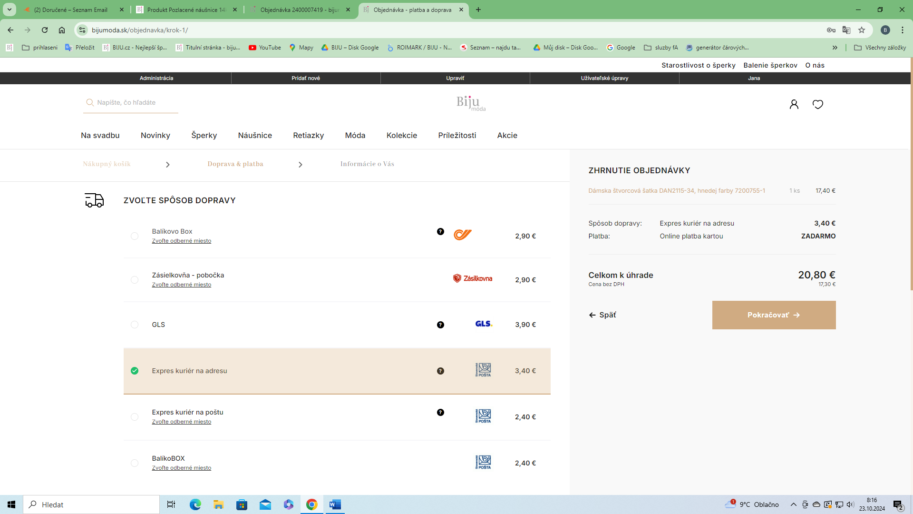Select Balíkovo Box shipping option
The height and width of the screenshot is (514, 913).
[x=135, y=236]
